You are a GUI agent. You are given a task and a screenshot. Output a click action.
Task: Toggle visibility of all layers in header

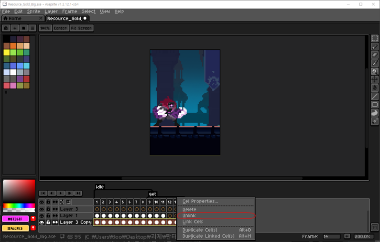(42, 202)
